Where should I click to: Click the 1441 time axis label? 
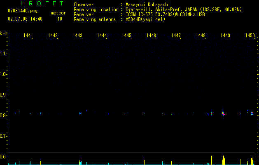[28, 35]
